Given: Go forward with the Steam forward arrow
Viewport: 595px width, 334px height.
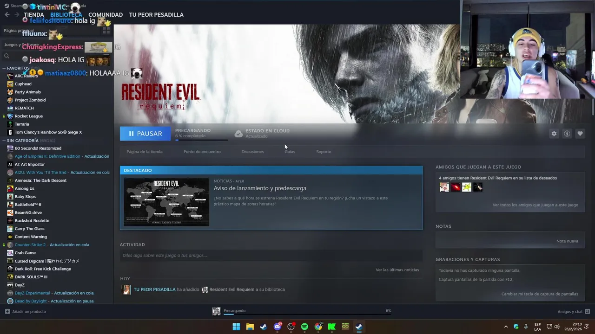Looking at the screenshot, I should [x=17, y=15].
